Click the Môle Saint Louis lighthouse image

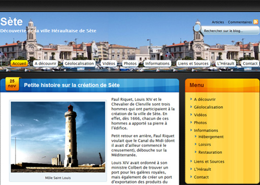tap(58, 137)
